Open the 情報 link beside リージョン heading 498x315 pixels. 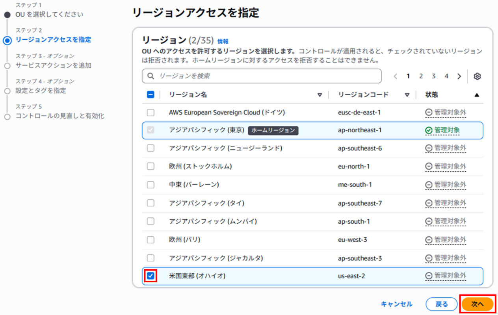coord(223,41)
